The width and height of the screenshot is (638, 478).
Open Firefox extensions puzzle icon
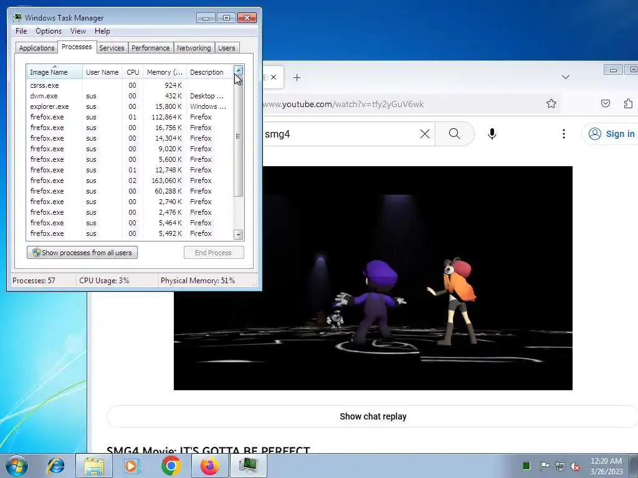point(628,104)
